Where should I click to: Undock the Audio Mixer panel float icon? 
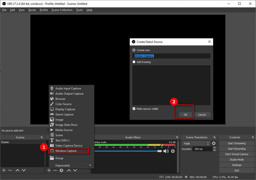177,137
